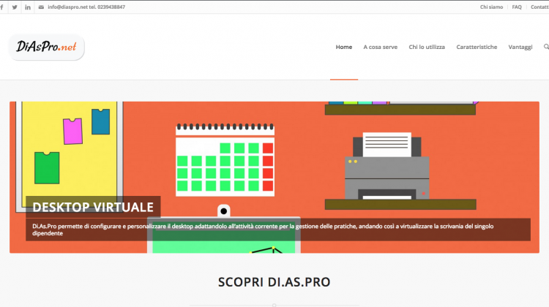Open the Facebook social icon
The height and width of the screenshot is (307, 549).
click(x=1, y=7)
